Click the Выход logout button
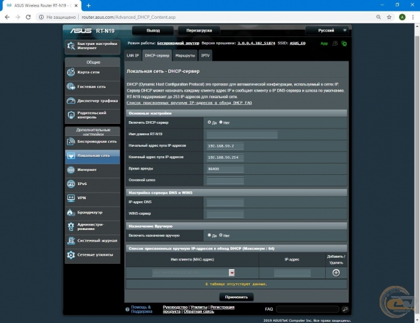Image resolution: width=420 pixels, height=323 pixels. (x=153, y=30)
